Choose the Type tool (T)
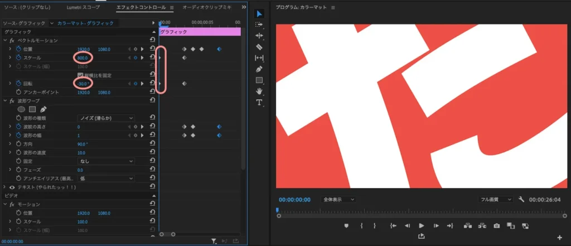 (259, 103)
